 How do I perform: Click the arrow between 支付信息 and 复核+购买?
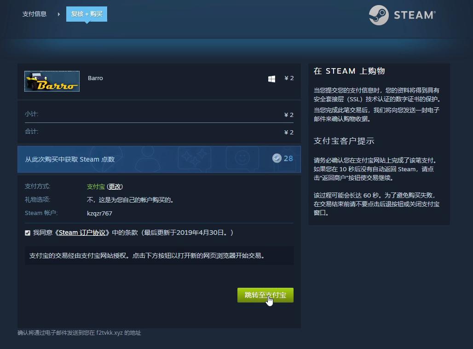(58, 14)
